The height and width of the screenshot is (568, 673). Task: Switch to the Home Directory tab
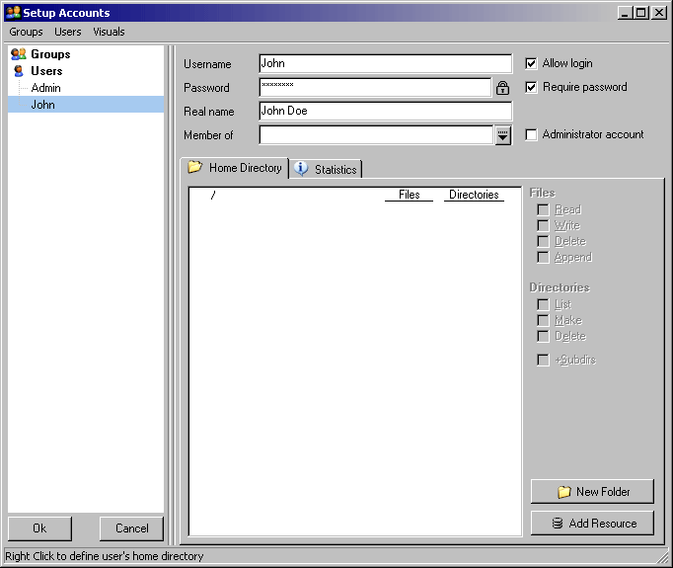click(235, 168)
